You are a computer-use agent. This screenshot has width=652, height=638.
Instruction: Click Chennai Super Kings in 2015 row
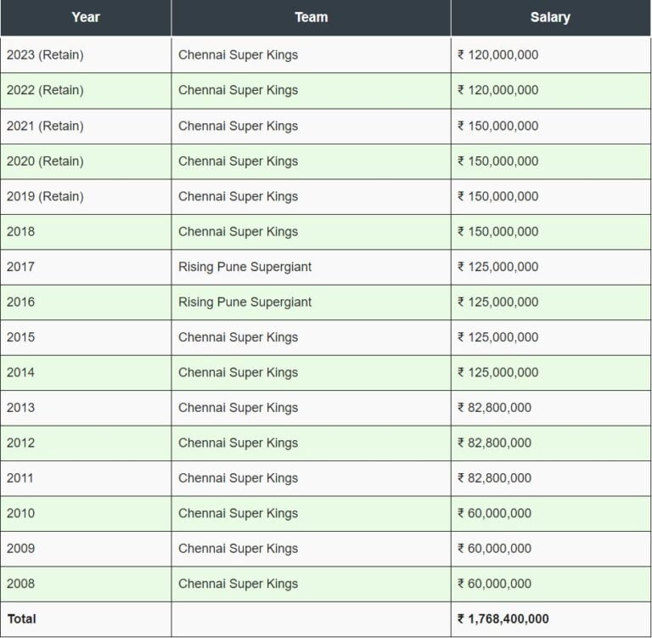click(x=239, y=337)
